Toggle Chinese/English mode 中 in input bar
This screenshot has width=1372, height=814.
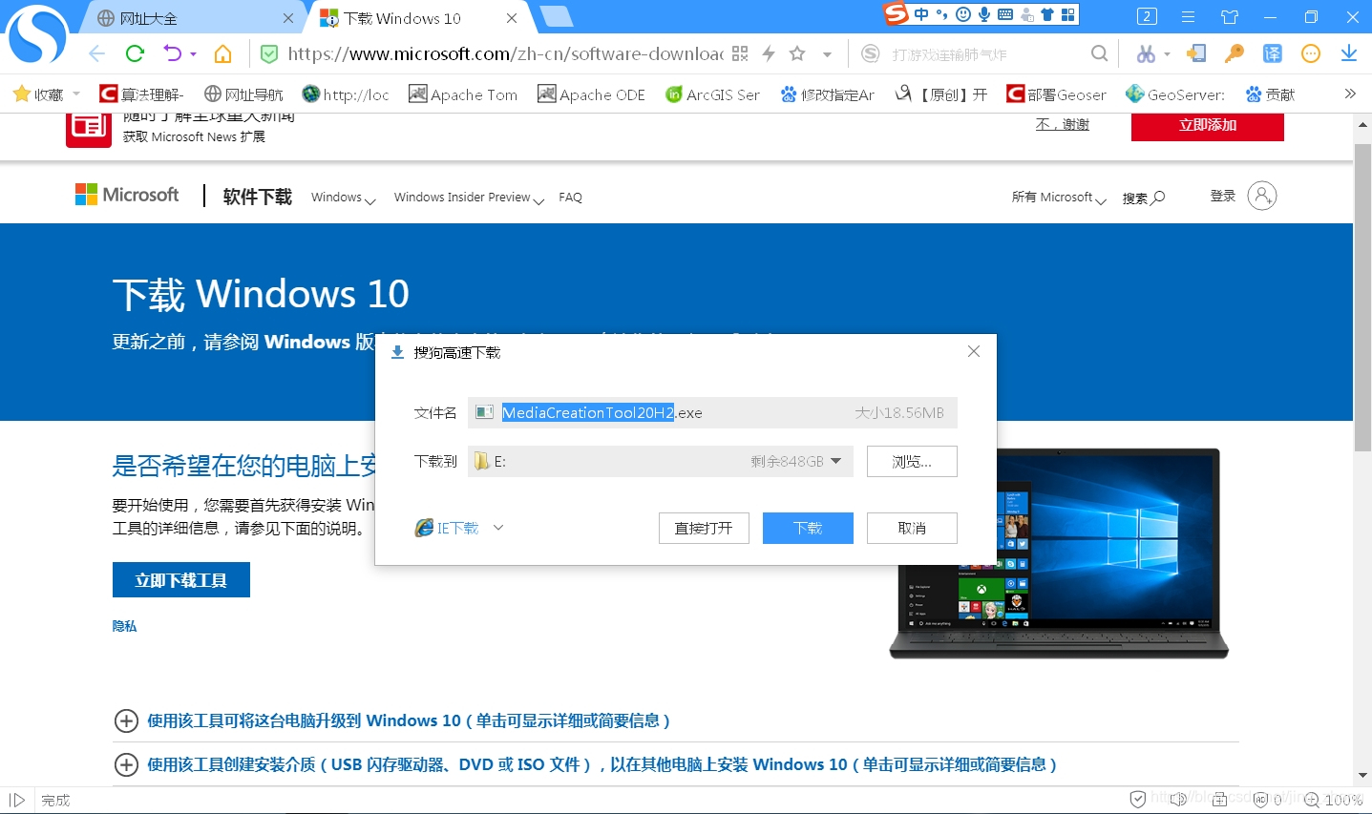[x=921, y=14]
